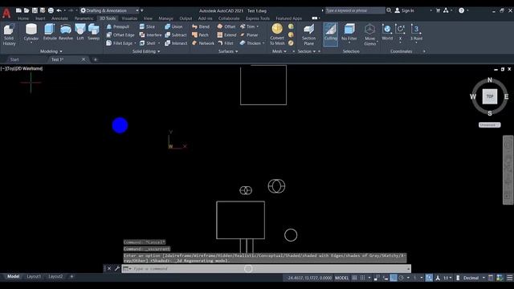Click the coordinates readout in status bar
The width and height of the screenshot is (514, 289).
(x=309, y=278)
